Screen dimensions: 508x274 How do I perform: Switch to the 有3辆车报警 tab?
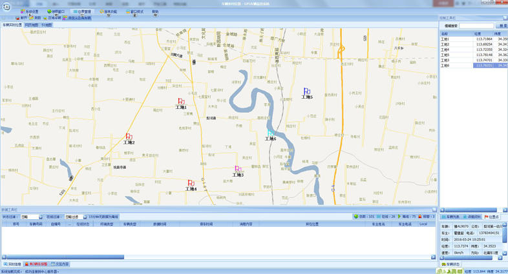[37, 264]
